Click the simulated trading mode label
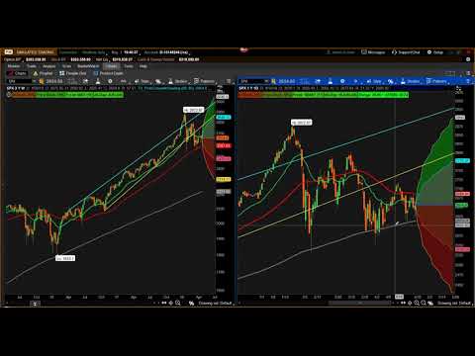The height and width of the screenshot is (356, 475). pos(36,52)
